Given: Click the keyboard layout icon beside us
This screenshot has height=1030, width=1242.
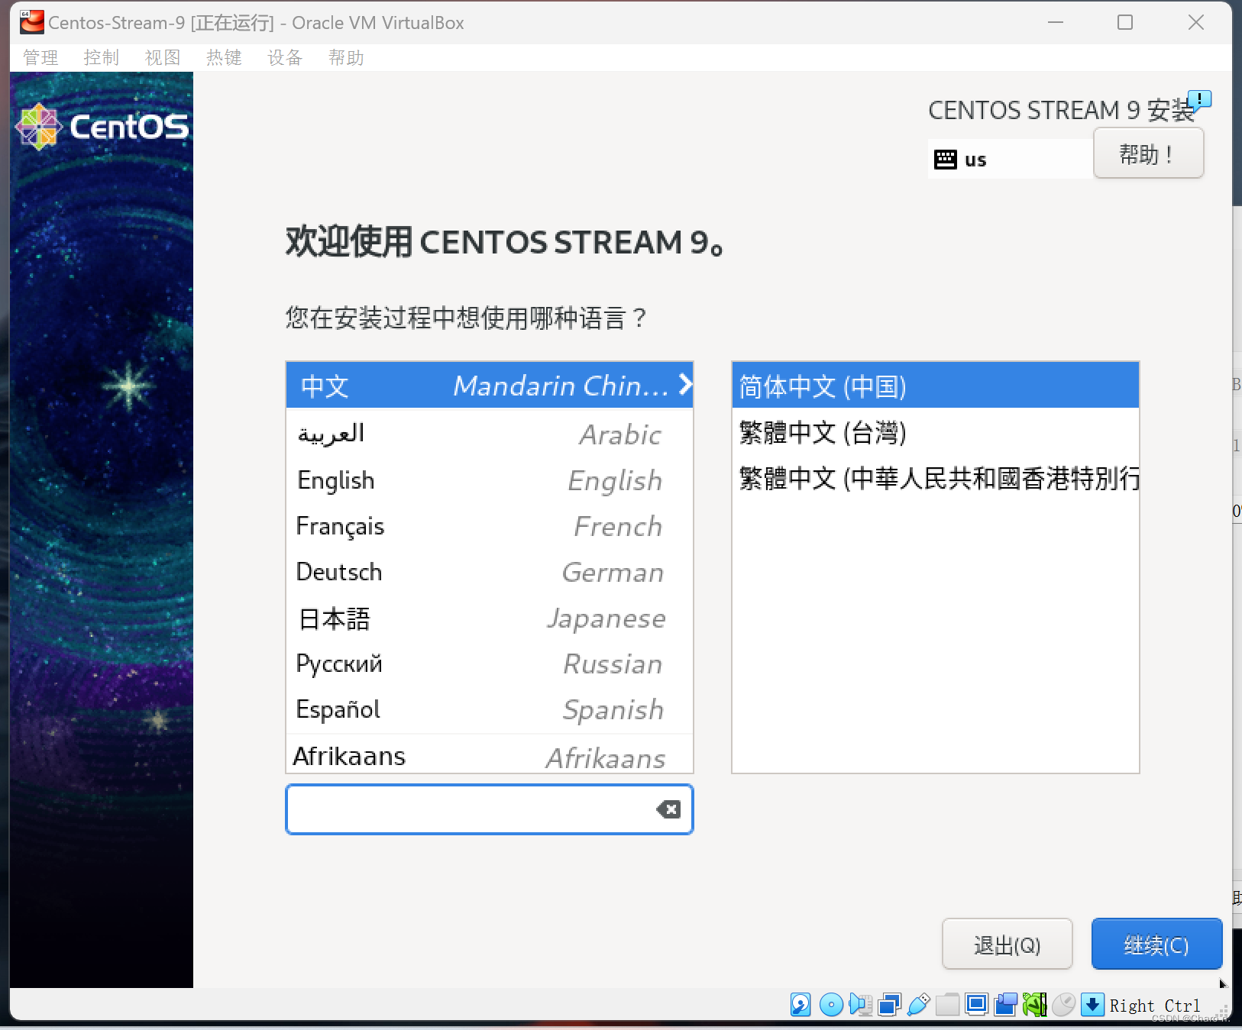Looking at the screenshot, I should point(945,160).
